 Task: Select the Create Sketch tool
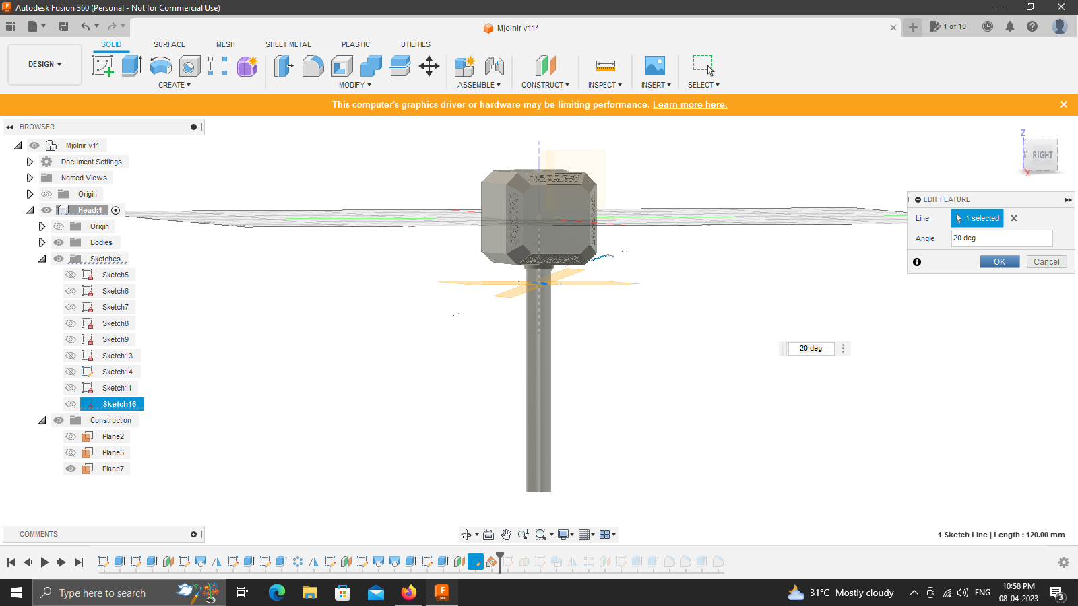click(102, 66)
